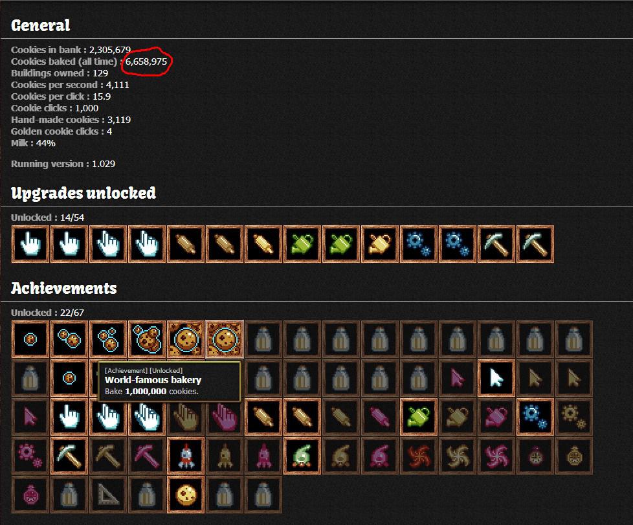Click the single small cookie achievement in top row
Screen dimensions: 633x525
click(30, 339)
